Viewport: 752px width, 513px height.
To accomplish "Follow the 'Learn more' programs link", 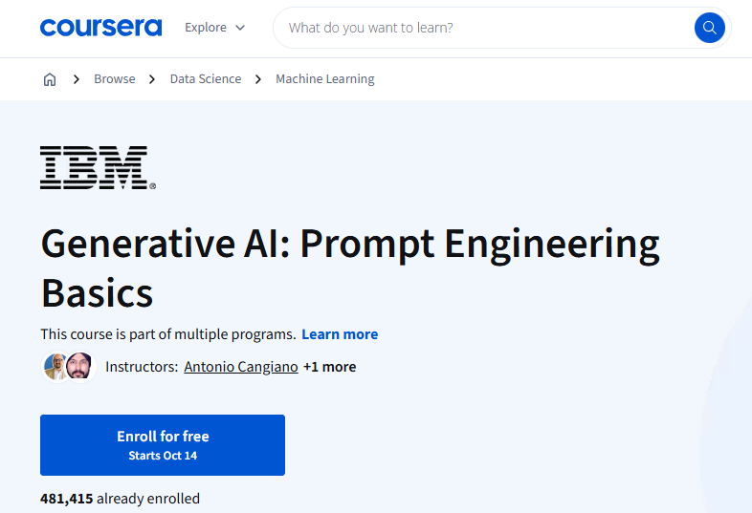I will coord(340,334).
